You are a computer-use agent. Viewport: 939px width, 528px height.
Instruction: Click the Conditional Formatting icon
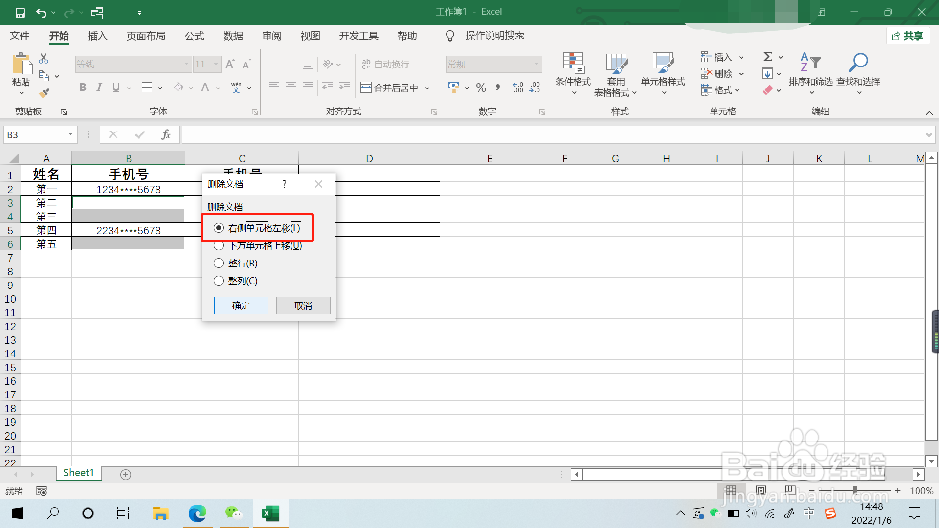[573, 63]
